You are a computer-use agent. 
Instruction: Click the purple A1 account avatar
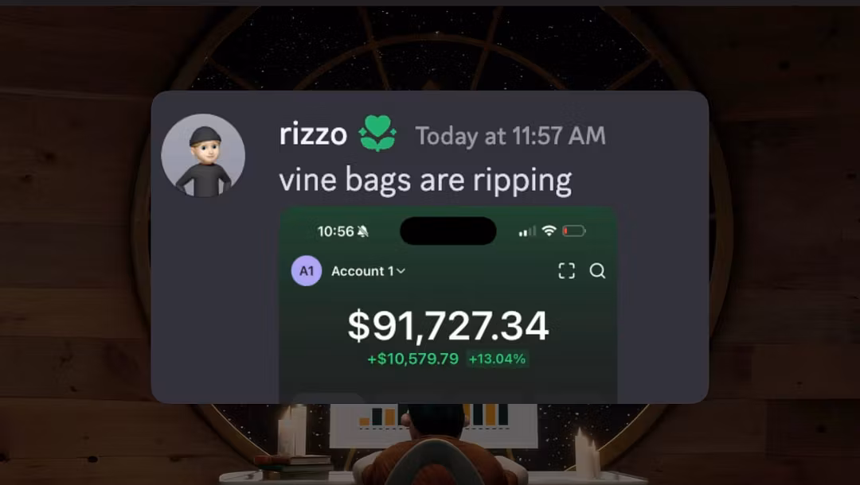click(x=306, y=270)
